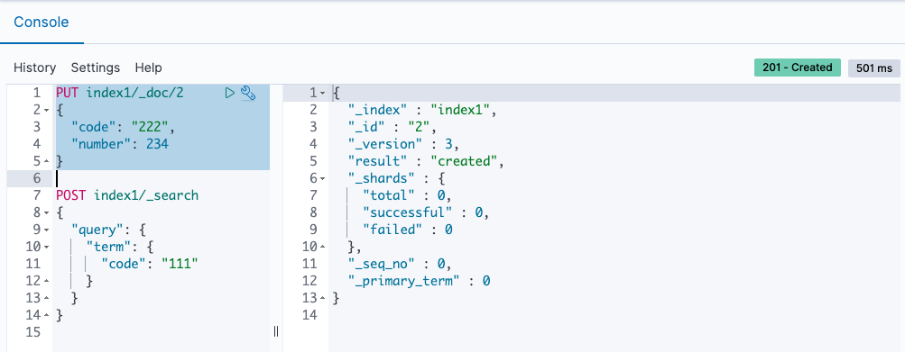Collapse the "query" block fold at line 9
The height and width of the screenshot is (352, 905).
coord(47,230)
